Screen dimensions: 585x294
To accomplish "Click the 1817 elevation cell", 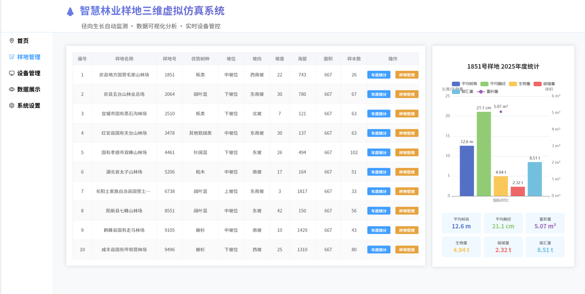I will [302, 191].
